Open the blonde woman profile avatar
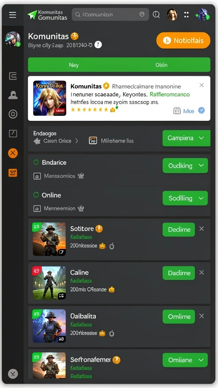This screenshot has width=218, height=388. [172, 14]
